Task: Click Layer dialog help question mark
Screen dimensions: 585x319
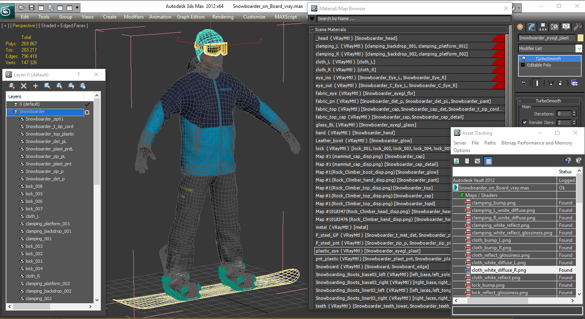Action: pyautogui.click(x=78, y=74)
